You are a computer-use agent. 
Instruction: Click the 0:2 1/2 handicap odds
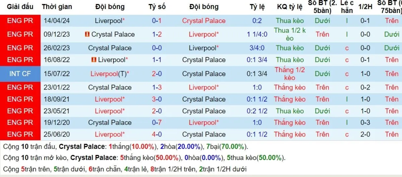click(257, 111)
